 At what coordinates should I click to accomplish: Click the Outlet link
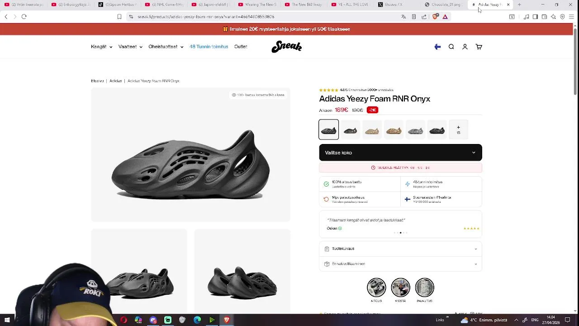(x=241, y=47)
